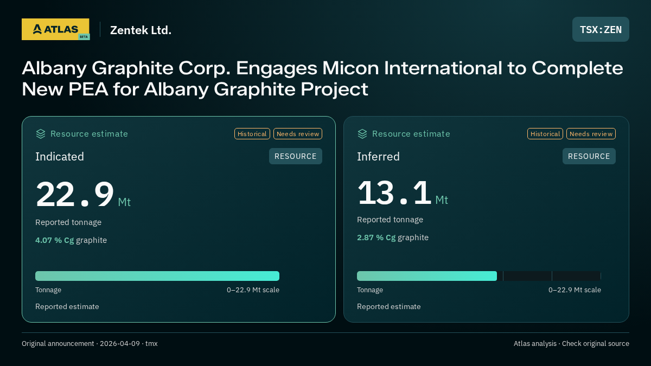Click the layers icon in Indicated card
Image resolution: width=651 pixels, height=366 pixels.
41,134
